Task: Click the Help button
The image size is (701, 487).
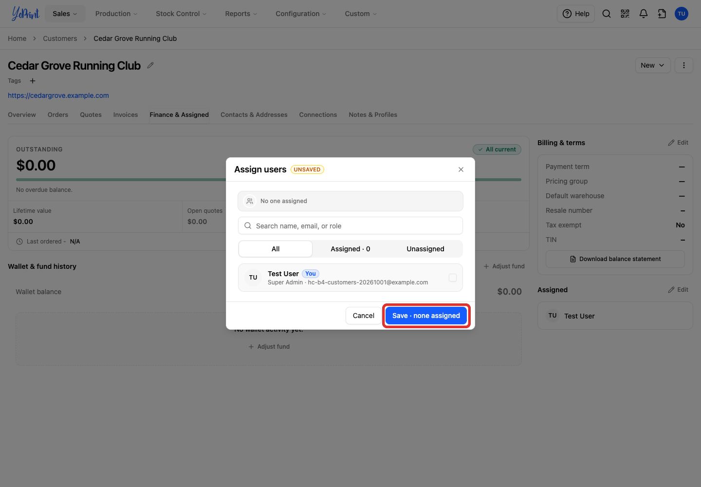Action: coord(576,14)
